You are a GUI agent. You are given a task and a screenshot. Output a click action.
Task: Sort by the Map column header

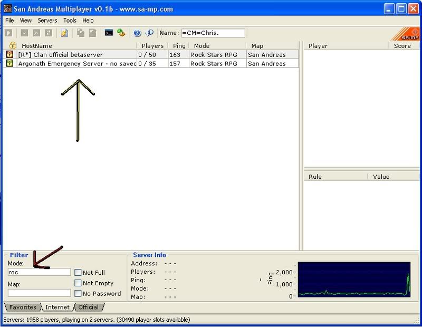pos(272,46)
